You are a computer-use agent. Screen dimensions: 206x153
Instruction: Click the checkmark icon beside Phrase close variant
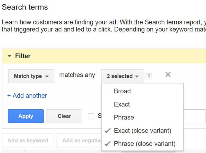108,143
